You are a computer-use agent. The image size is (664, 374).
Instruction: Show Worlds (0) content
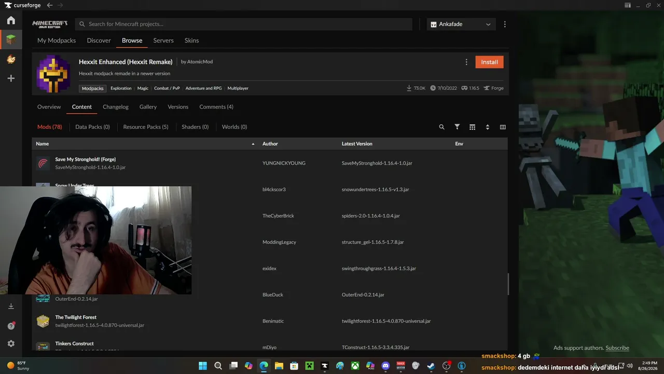(234, 127)
